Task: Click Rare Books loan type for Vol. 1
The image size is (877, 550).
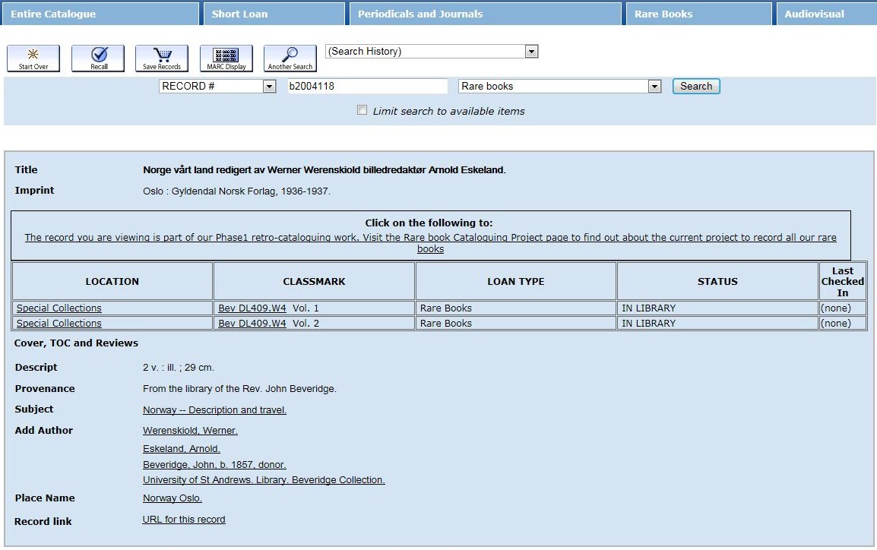Action: [x=446, y=308]
